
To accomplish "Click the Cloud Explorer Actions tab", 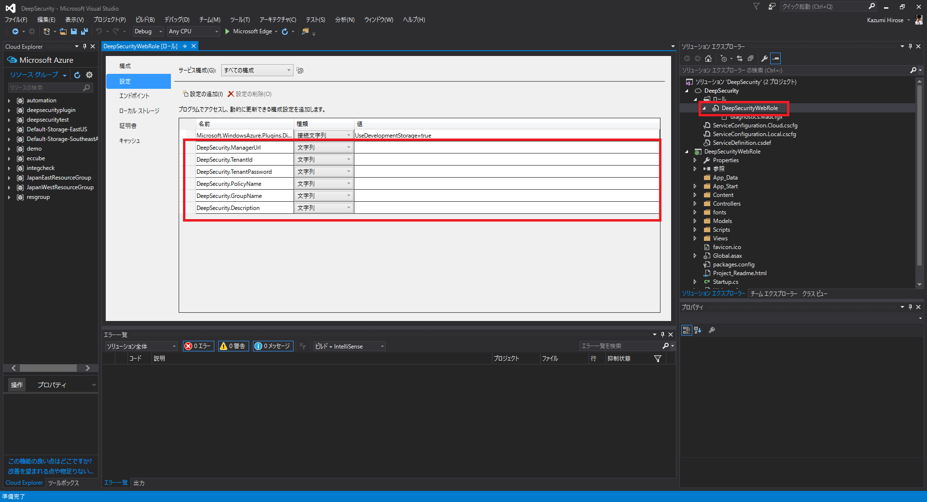I will click(17, 385).
